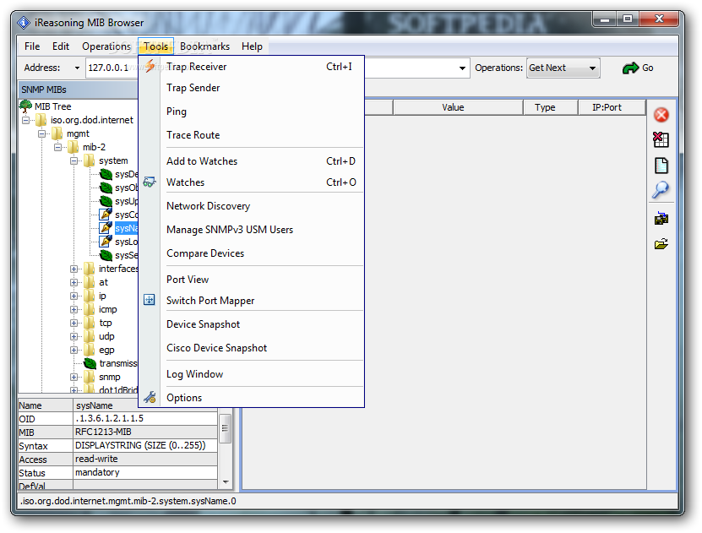Select the udp folder in MIB tree
The height and width of the screenshot is (533, 702).
click(x=106, y=336)
